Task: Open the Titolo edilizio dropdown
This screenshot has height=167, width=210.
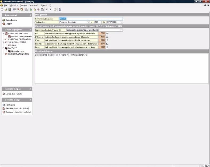Action: pyautogui.click(x=88, y=22)
